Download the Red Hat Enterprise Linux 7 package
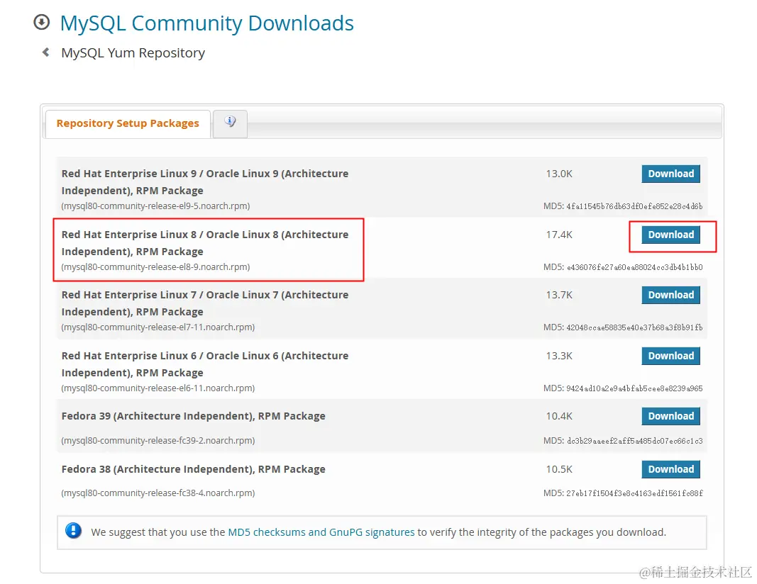The width and height of the screenshot is (757, 584). 670,295
